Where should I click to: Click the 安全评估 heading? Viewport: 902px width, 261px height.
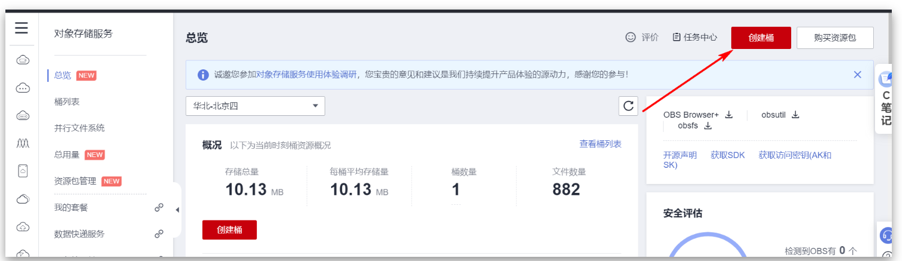(683, 213)
